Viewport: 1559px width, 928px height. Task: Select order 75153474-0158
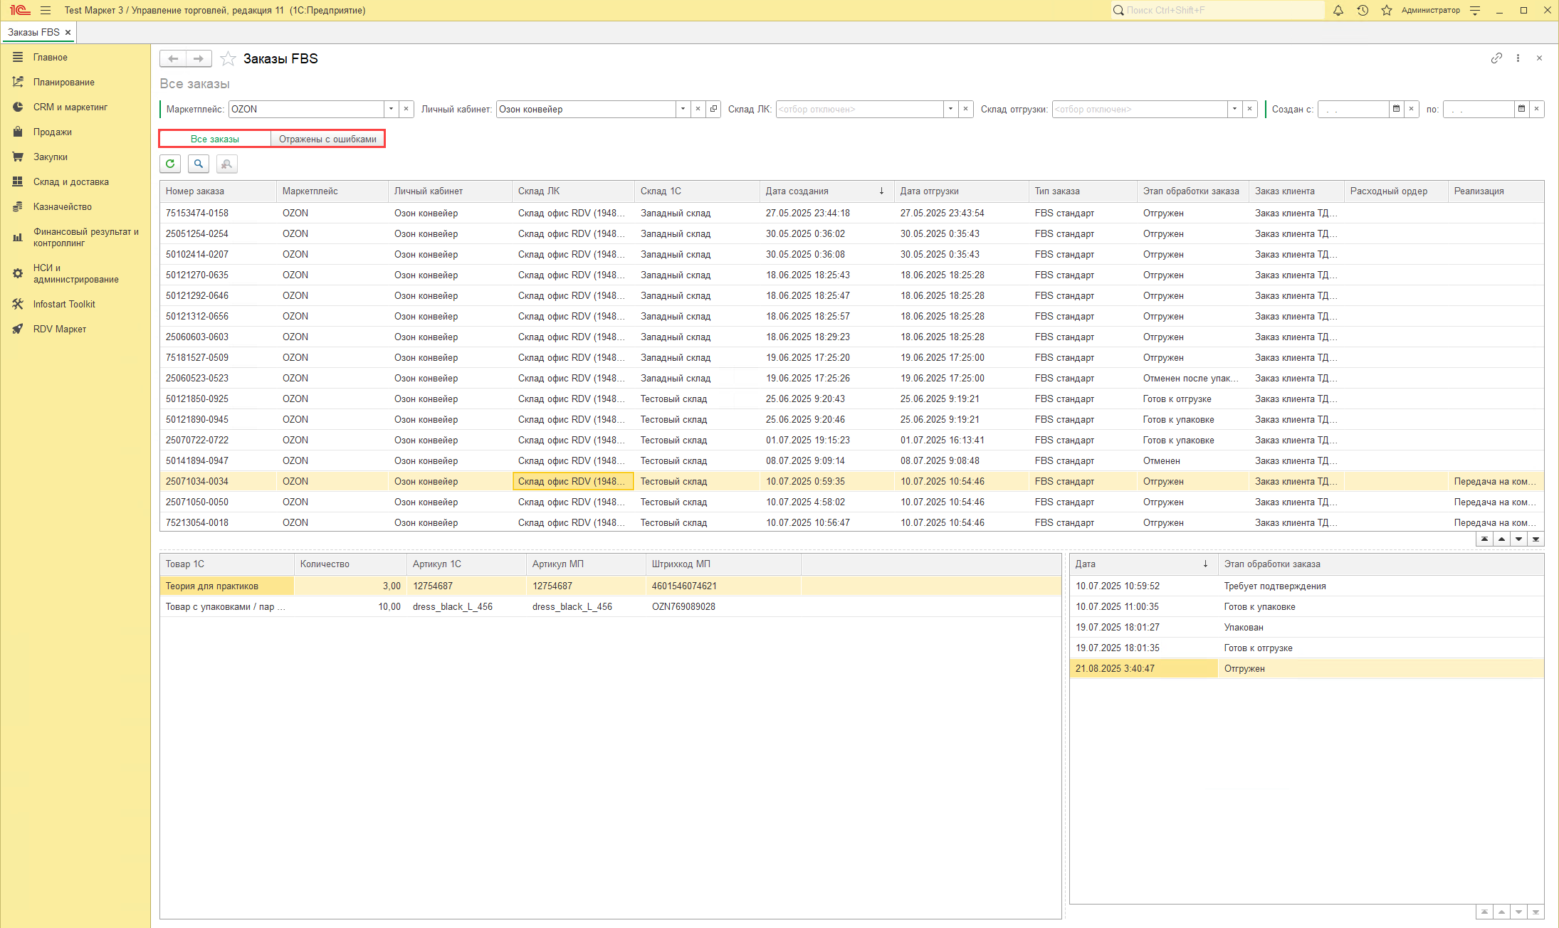point(852,213)
